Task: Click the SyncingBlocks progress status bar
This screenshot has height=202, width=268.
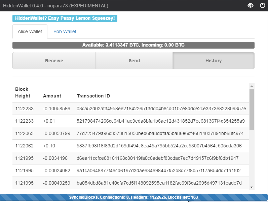Action: (x=133, y=197)
